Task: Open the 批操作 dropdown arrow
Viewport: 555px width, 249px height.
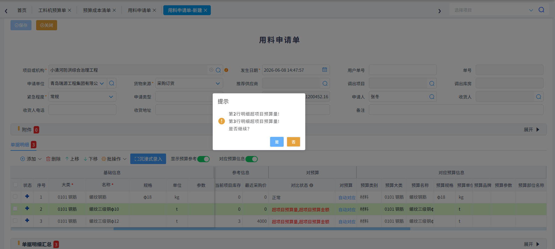Action: pos(125,159)
